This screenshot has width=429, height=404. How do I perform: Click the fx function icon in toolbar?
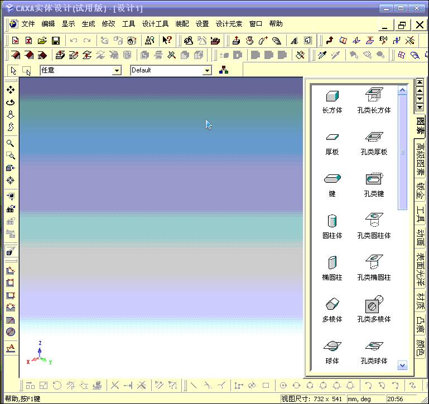(383, 41)
